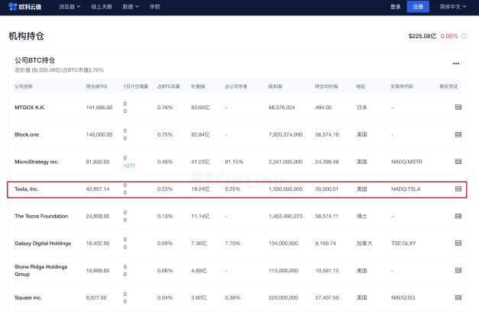Open purchase proof icon for MicroStrategy inc.
The image size is (479, 312).
(458, 161)
